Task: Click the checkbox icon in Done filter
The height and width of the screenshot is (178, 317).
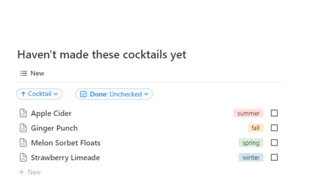Action: click(83, 94)
